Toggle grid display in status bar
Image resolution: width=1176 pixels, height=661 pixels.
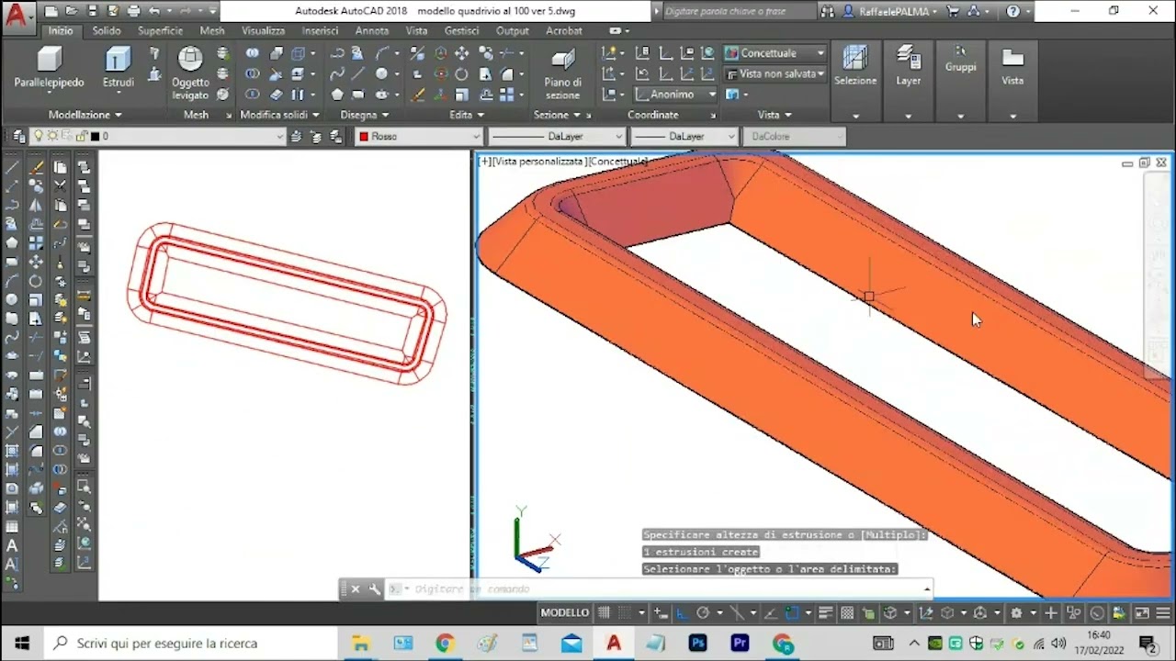point(604,613)
